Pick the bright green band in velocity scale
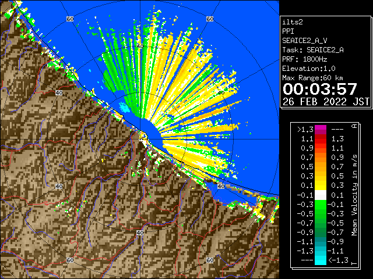Screen dimensions: 373x279 [321, 205]
